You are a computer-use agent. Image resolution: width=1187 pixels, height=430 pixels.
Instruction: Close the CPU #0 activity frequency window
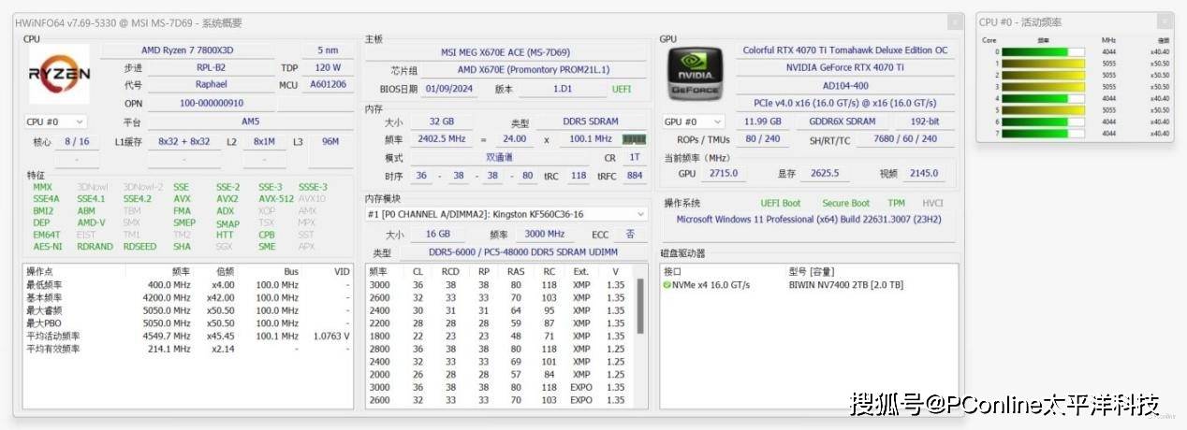1164,21
